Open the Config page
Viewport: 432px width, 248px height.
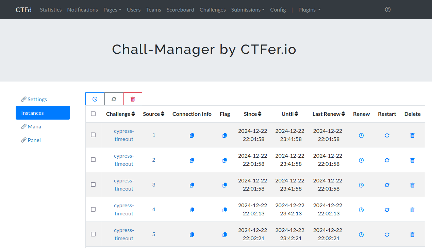pos(278,10)
